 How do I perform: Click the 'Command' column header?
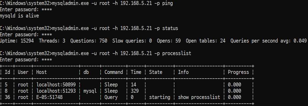click(113, 72)
